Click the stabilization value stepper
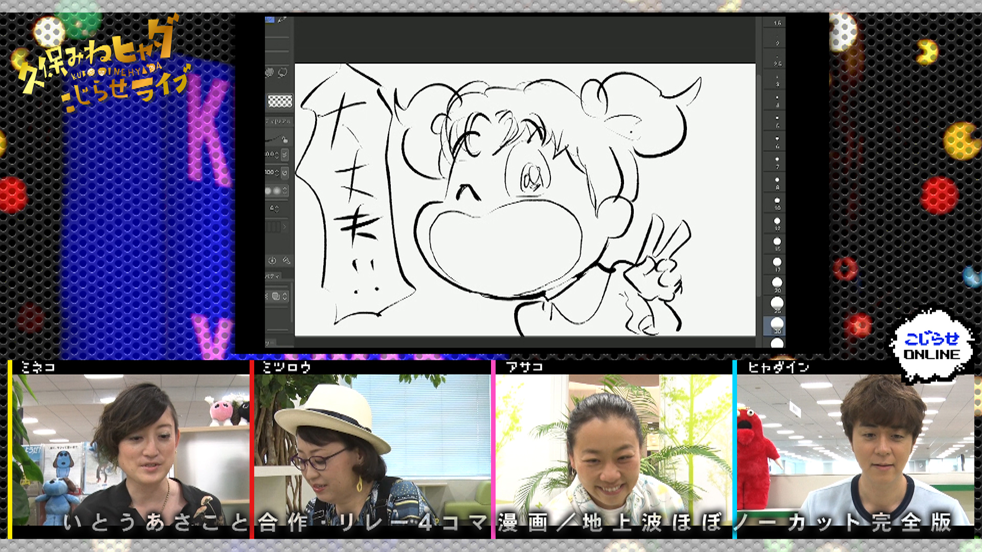Viewport: 982px width, 552px height. pos(277,209)
